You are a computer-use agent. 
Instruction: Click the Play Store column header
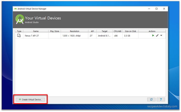click(x=55, y=31)
